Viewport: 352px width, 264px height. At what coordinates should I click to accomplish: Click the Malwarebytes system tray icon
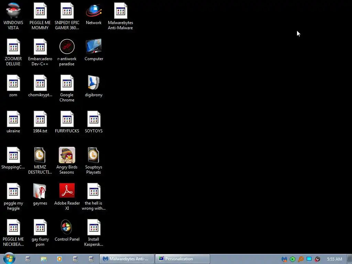coord(284,259)
